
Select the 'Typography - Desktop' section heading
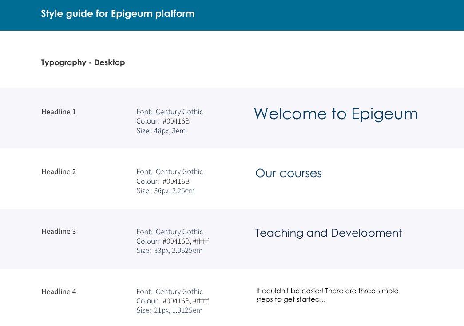pyautogui.click(x=83, y=62)
